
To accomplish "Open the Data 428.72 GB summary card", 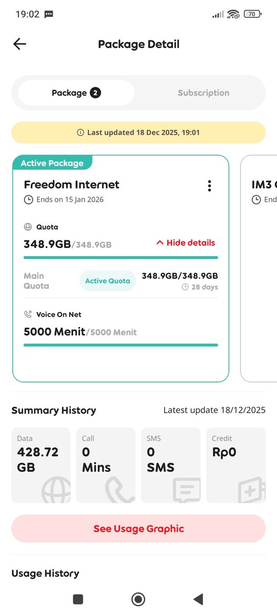I will click(x=41, y=465).
